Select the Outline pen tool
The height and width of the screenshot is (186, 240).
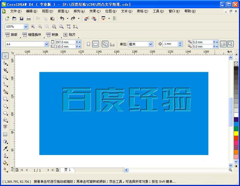[5, 156]
